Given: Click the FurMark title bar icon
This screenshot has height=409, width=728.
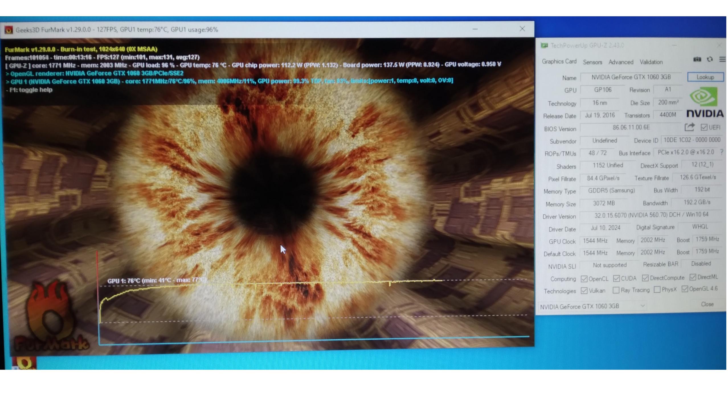Looking at the screenshot, I should tap(9, 30).
